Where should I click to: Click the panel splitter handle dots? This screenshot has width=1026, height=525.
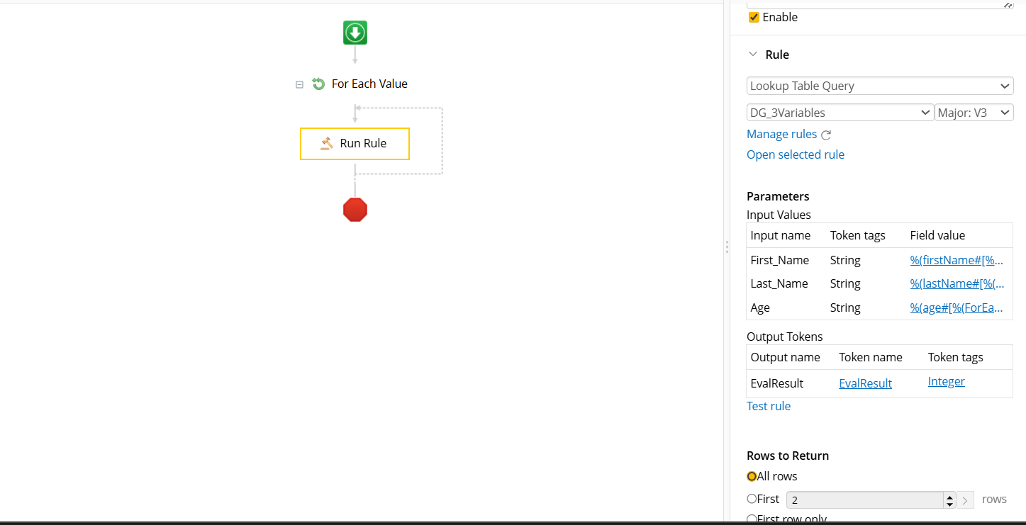pos(727,247)
